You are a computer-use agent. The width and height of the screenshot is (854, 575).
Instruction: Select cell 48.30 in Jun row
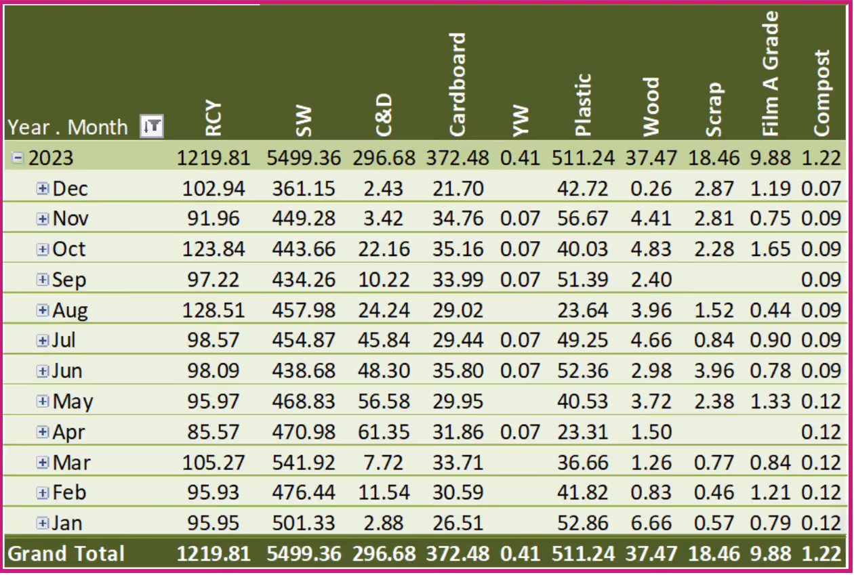(x=384, y=371)
